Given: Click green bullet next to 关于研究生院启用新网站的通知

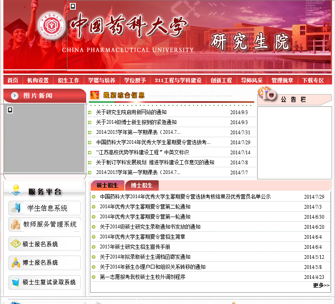Looking at the screenshot, I should click(90, 112).
